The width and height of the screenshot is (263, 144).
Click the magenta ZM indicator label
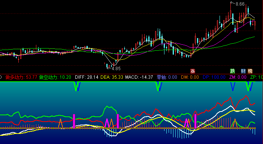tap(238, 77)
